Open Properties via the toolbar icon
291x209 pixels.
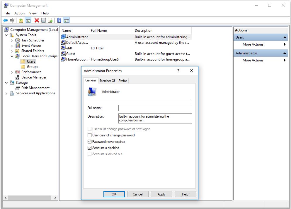point(43,20)
